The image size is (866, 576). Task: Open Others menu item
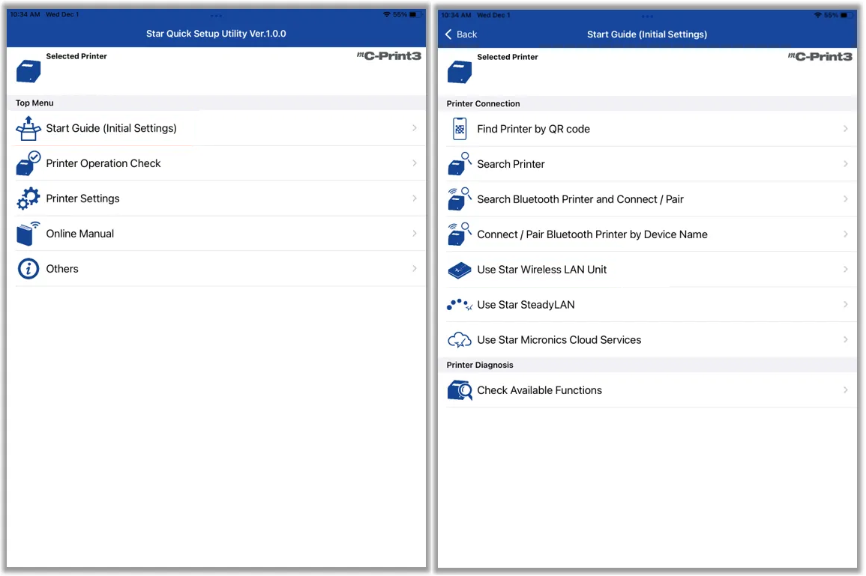click(216, 269)
